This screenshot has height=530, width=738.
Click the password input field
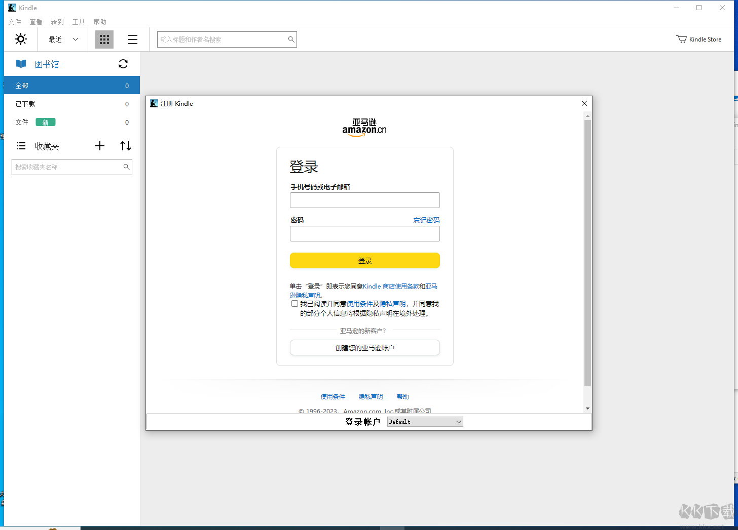coord(364,233)
